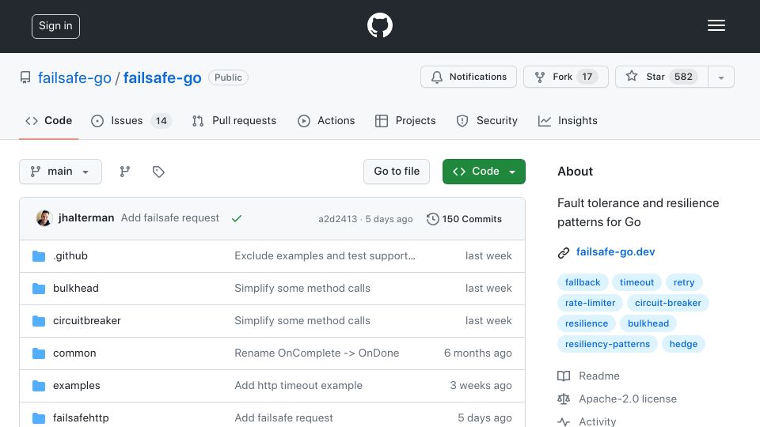Select the retry topic tag
This screenshot has width=760, height=427.
click(684, 282)
